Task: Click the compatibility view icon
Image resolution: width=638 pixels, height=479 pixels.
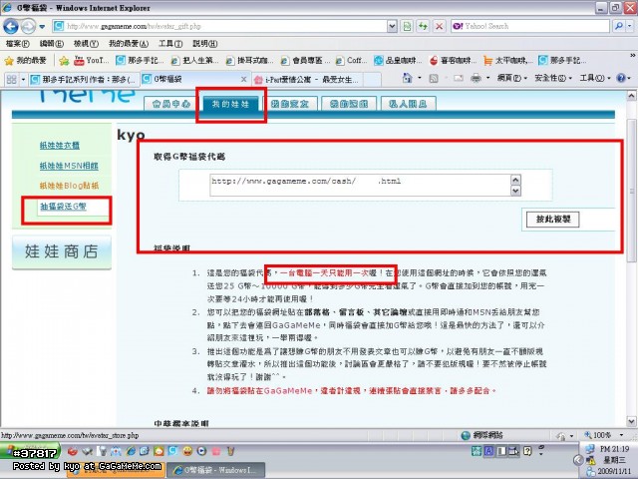Action: (407, 27)
